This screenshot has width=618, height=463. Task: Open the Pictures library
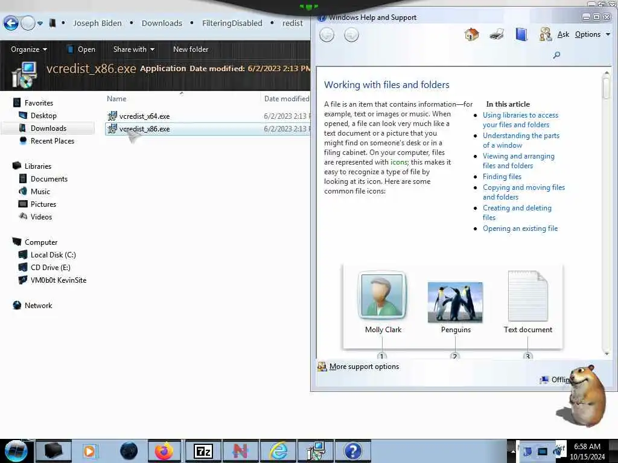click(43, 204)
